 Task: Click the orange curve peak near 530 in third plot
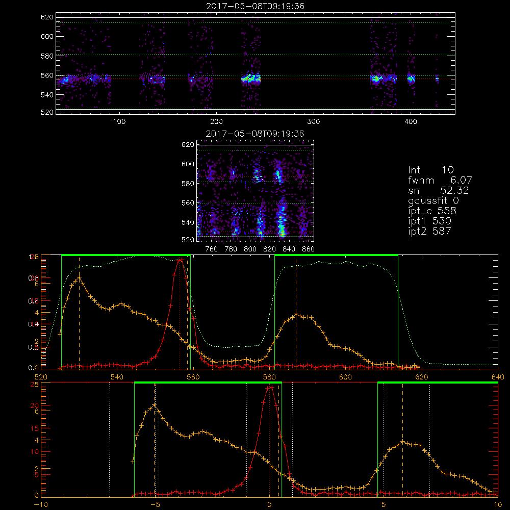point(79,278)
